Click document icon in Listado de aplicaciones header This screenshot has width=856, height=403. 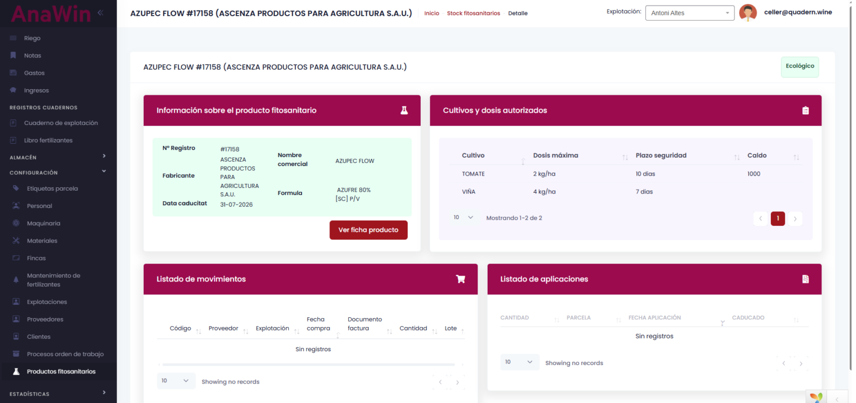click(x=805, y=279)
